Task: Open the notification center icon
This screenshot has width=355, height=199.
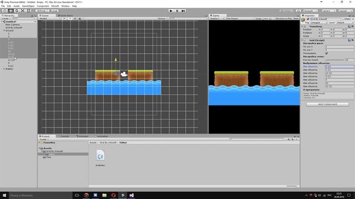Action: click(349, 195)
